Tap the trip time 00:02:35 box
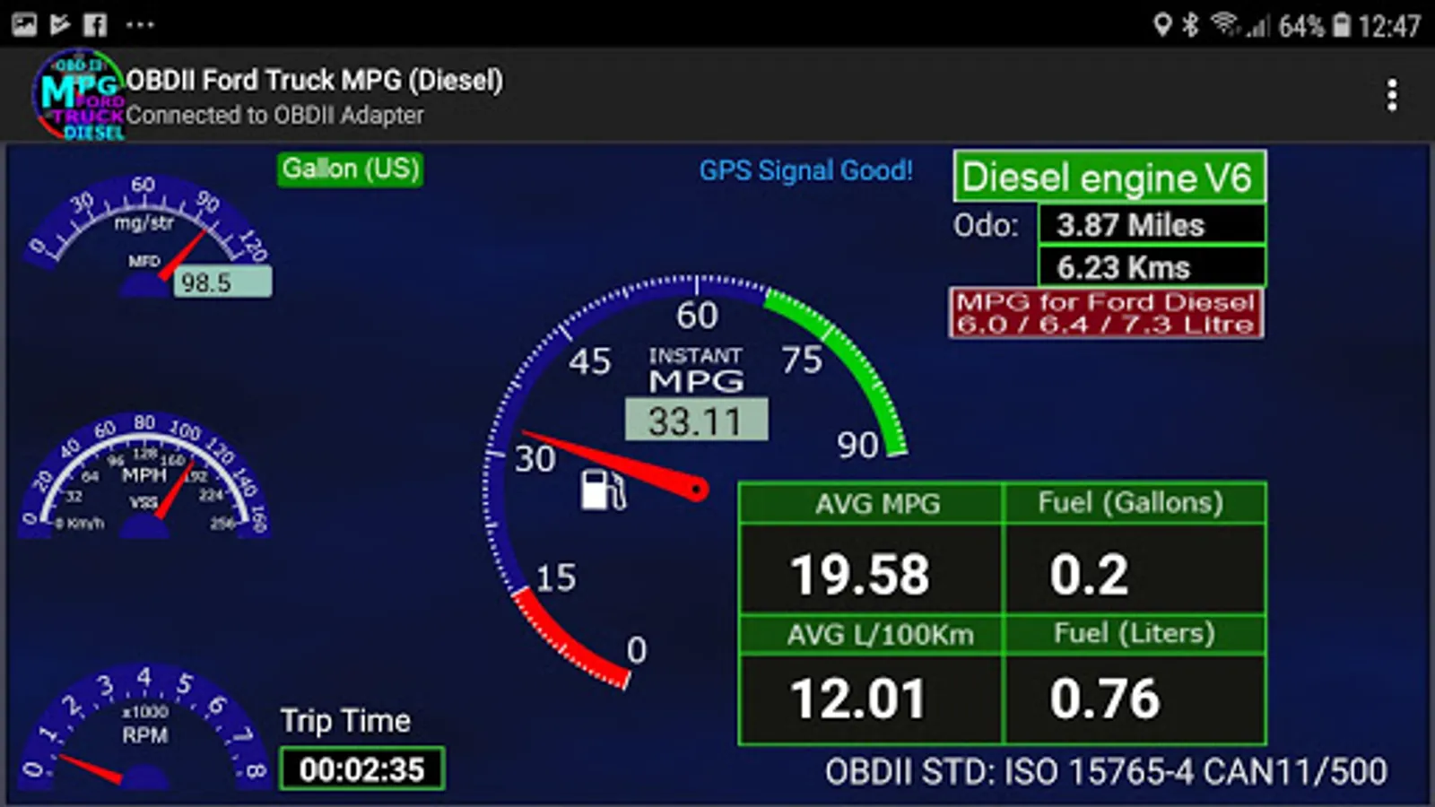Viewport: 1435px width, 807px height. coord(361,769)
